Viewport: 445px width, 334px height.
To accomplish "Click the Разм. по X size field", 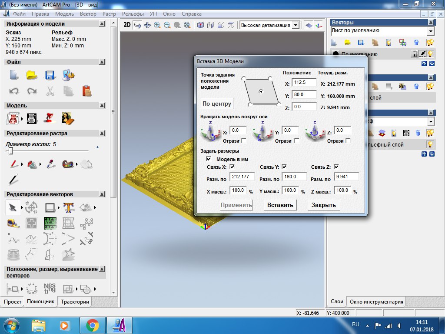I will [242, 177].
